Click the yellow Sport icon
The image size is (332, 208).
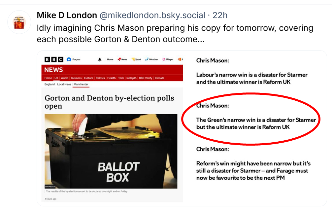click(133, 59)
